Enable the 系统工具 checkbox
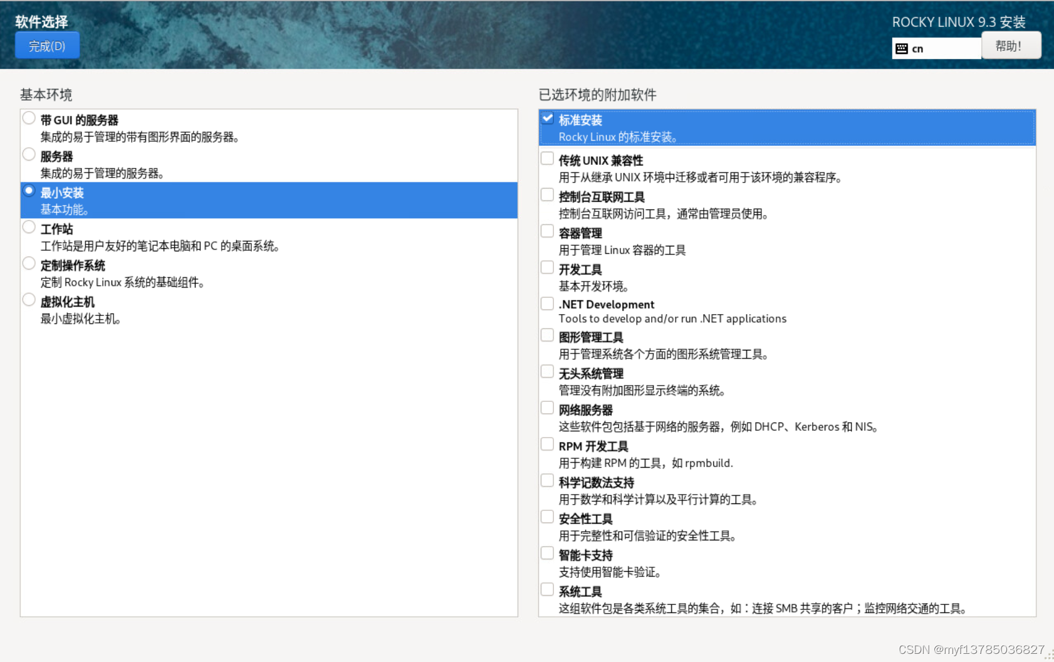 (547, 590)
